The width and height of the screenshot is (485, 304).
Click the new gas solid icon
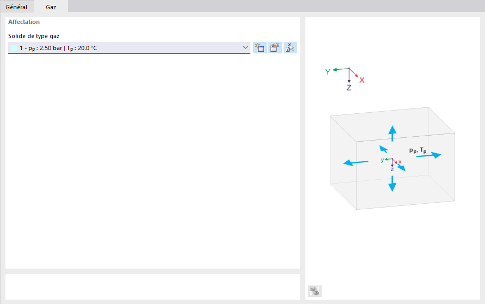(260, 48)
